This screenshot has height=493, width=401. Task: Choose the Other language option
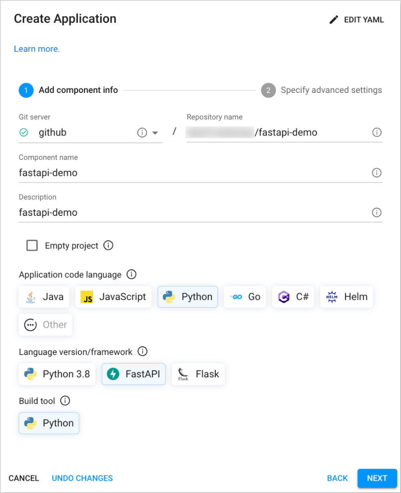point(45,325)
